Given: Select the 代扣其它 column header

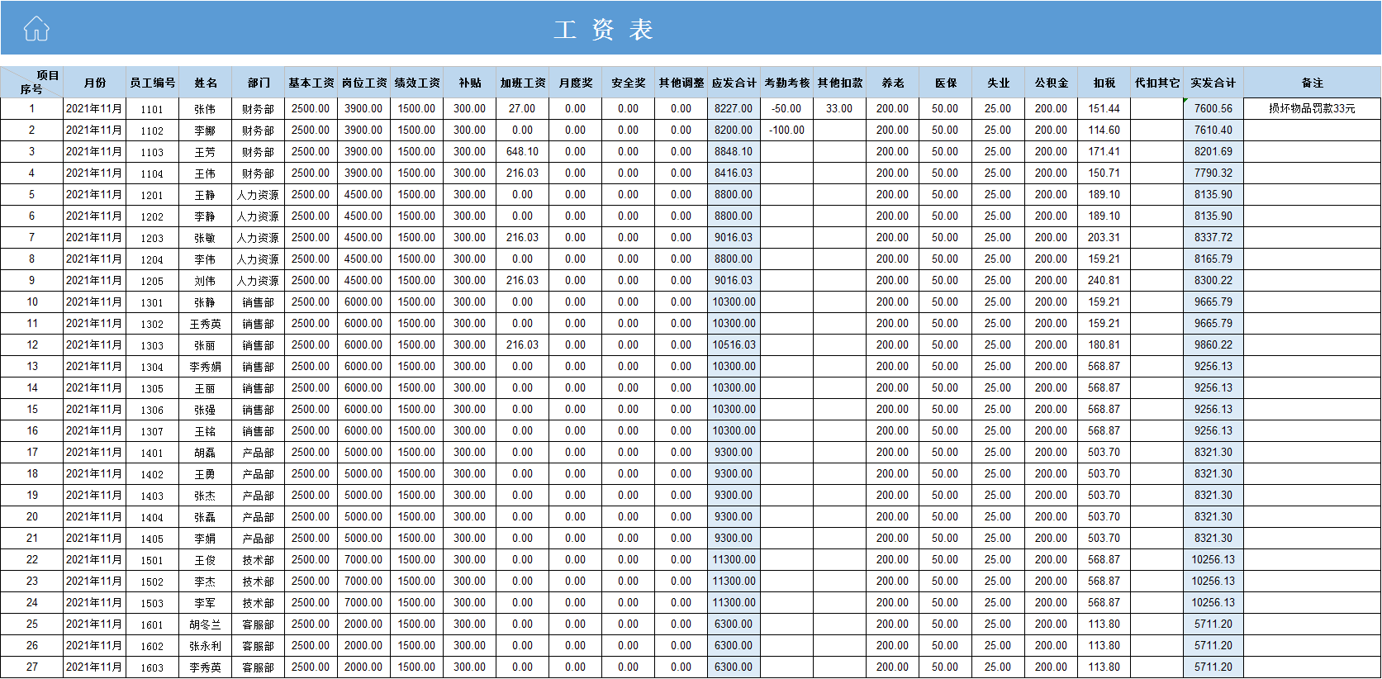Looking at the screenshot, I should click(1157, 83).
